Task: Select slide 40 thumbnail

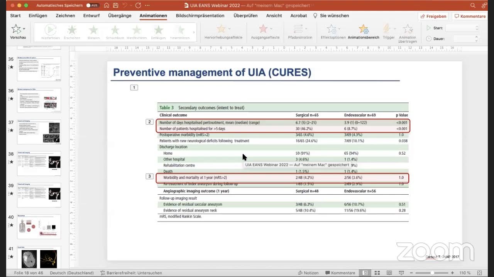Action: (39, 227)
